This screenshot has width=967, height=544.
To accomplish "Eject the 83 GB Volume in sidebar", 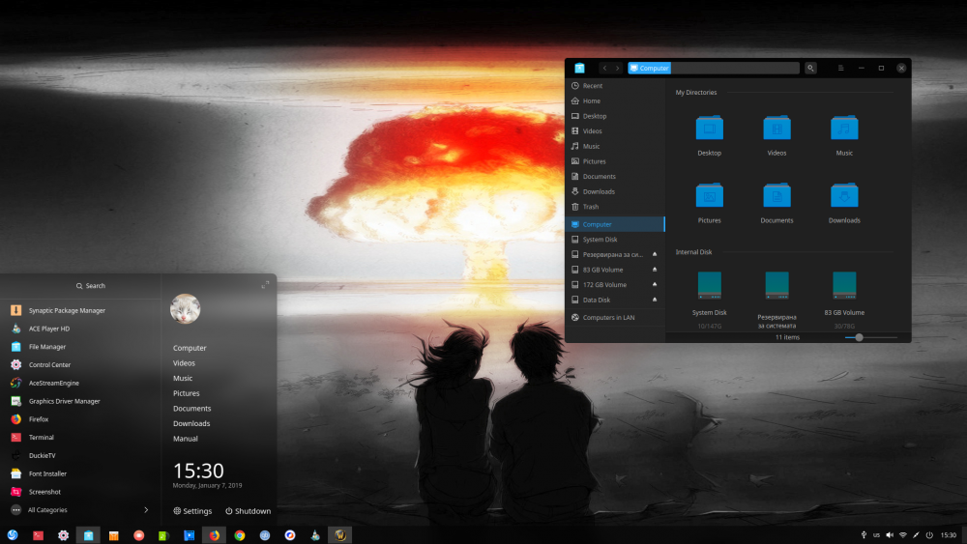I will click(655, 270).
